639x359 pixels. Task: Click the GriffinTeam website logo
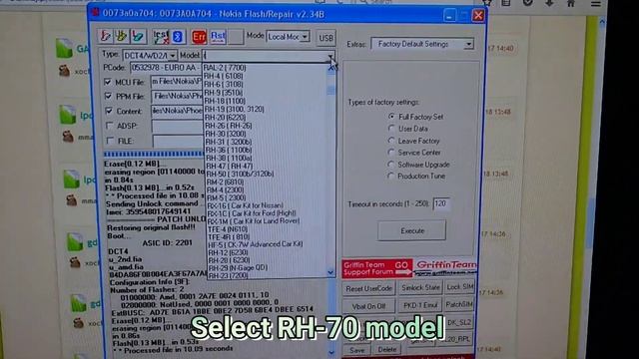[x=446, y=268]
